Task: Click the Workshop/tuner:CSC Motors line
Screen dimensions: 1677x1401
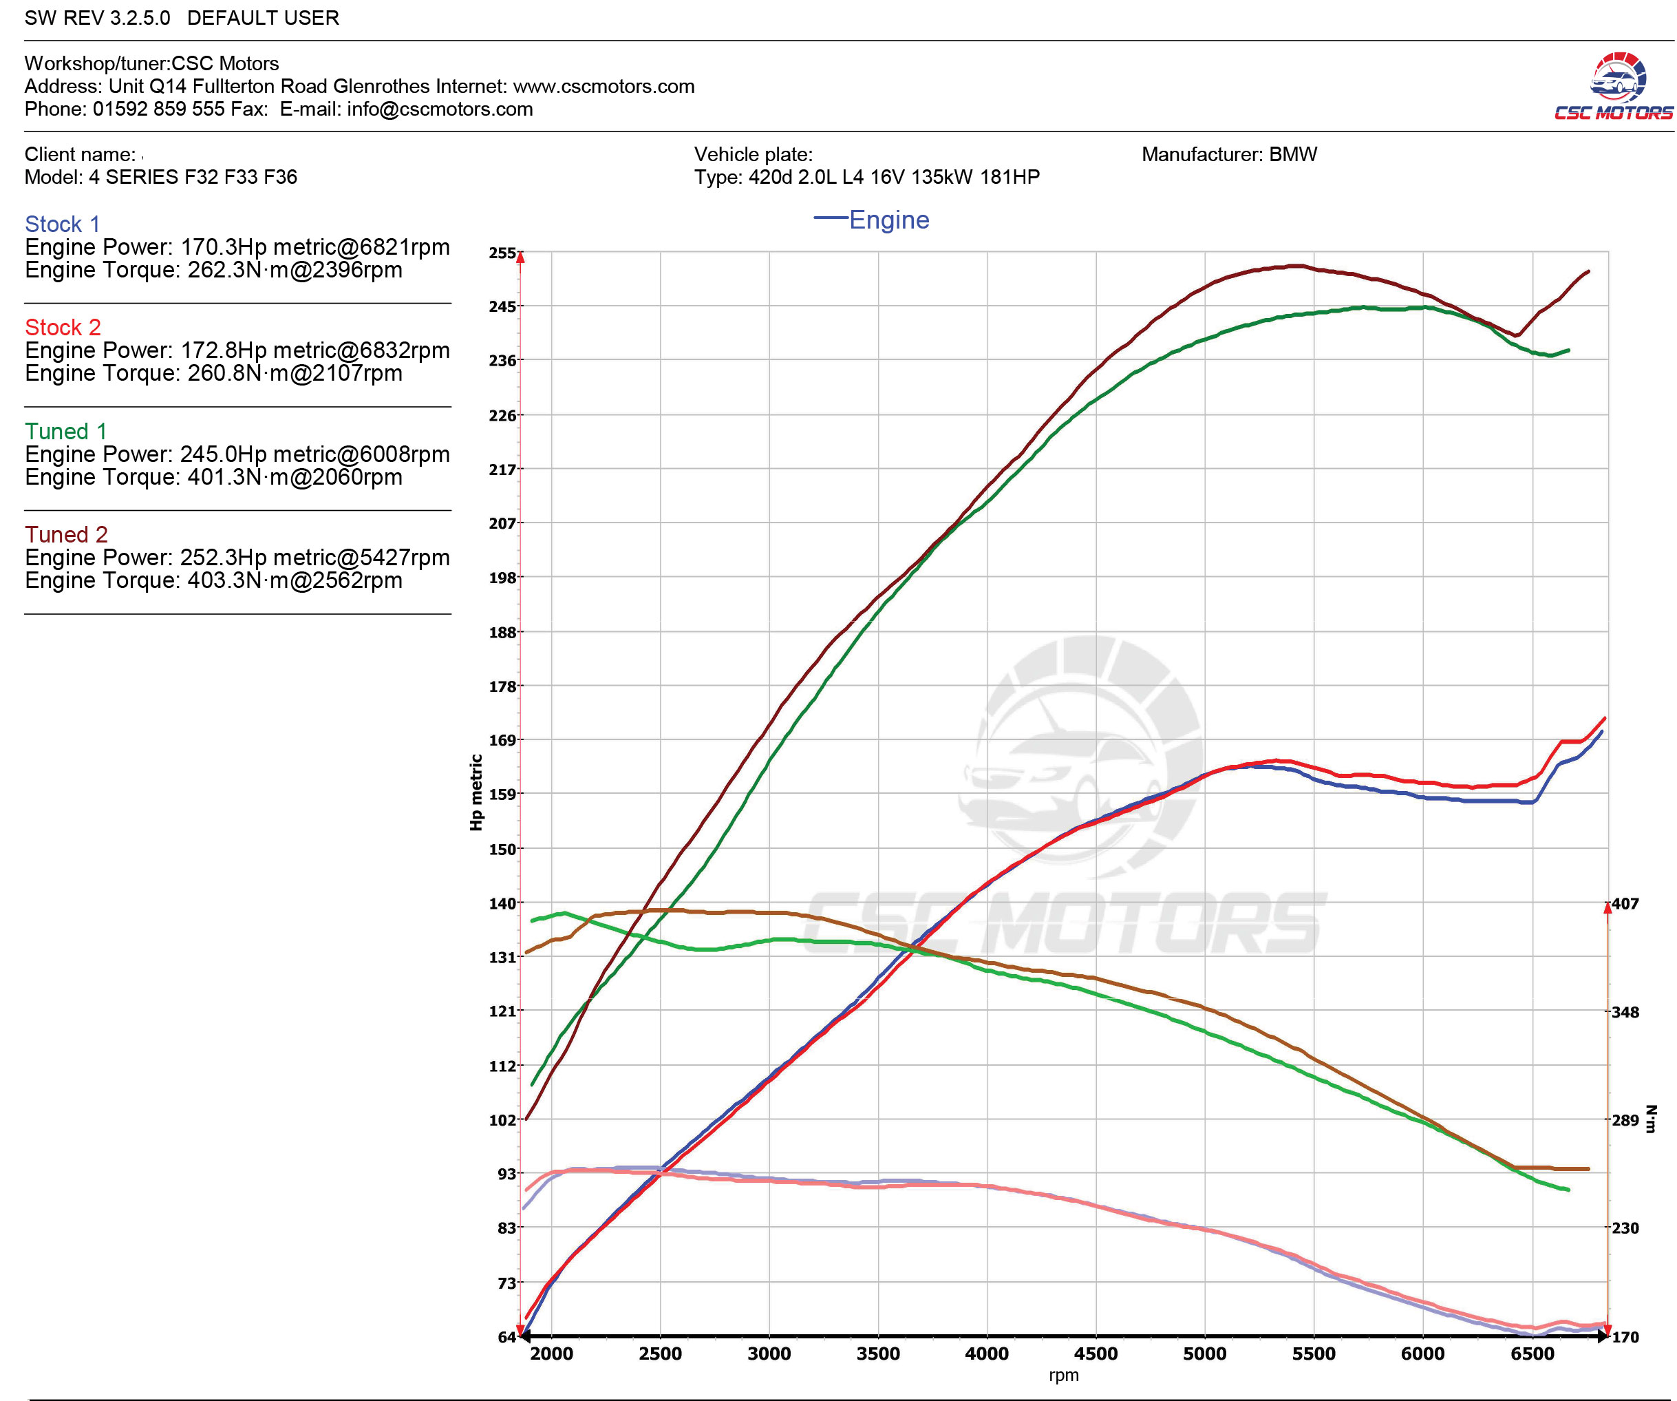Action: (x=151, y=63)
